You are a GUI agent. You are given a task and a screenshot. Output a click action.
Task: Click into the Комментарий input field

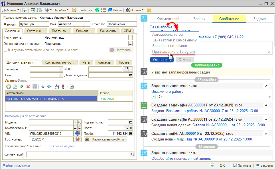tap(78, 154)
